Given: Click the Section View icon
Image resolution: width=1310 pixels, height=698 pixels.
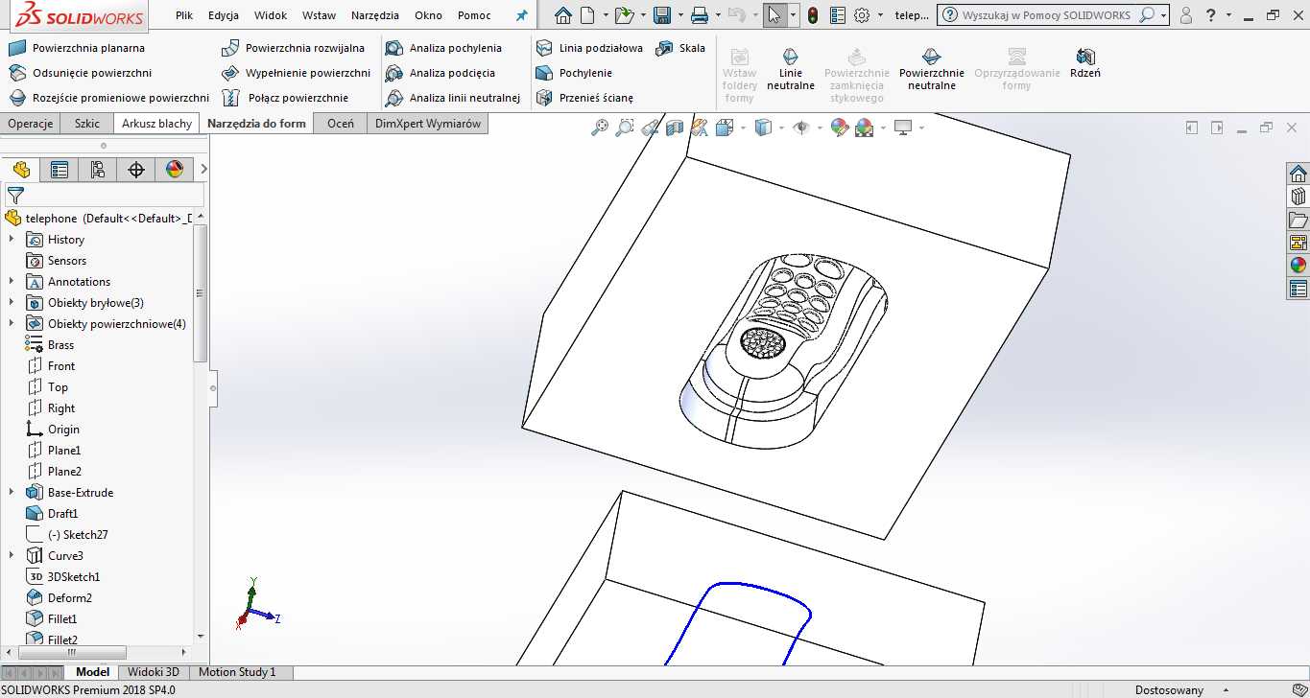Looking at the screenshot, I should coord(675,127).
